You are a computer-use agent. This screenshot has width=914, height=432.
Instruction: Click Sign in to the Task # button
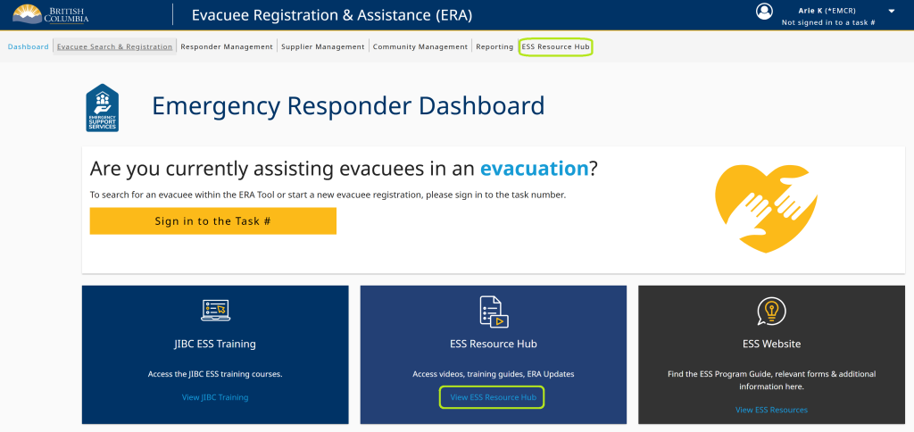coord(212,221)
